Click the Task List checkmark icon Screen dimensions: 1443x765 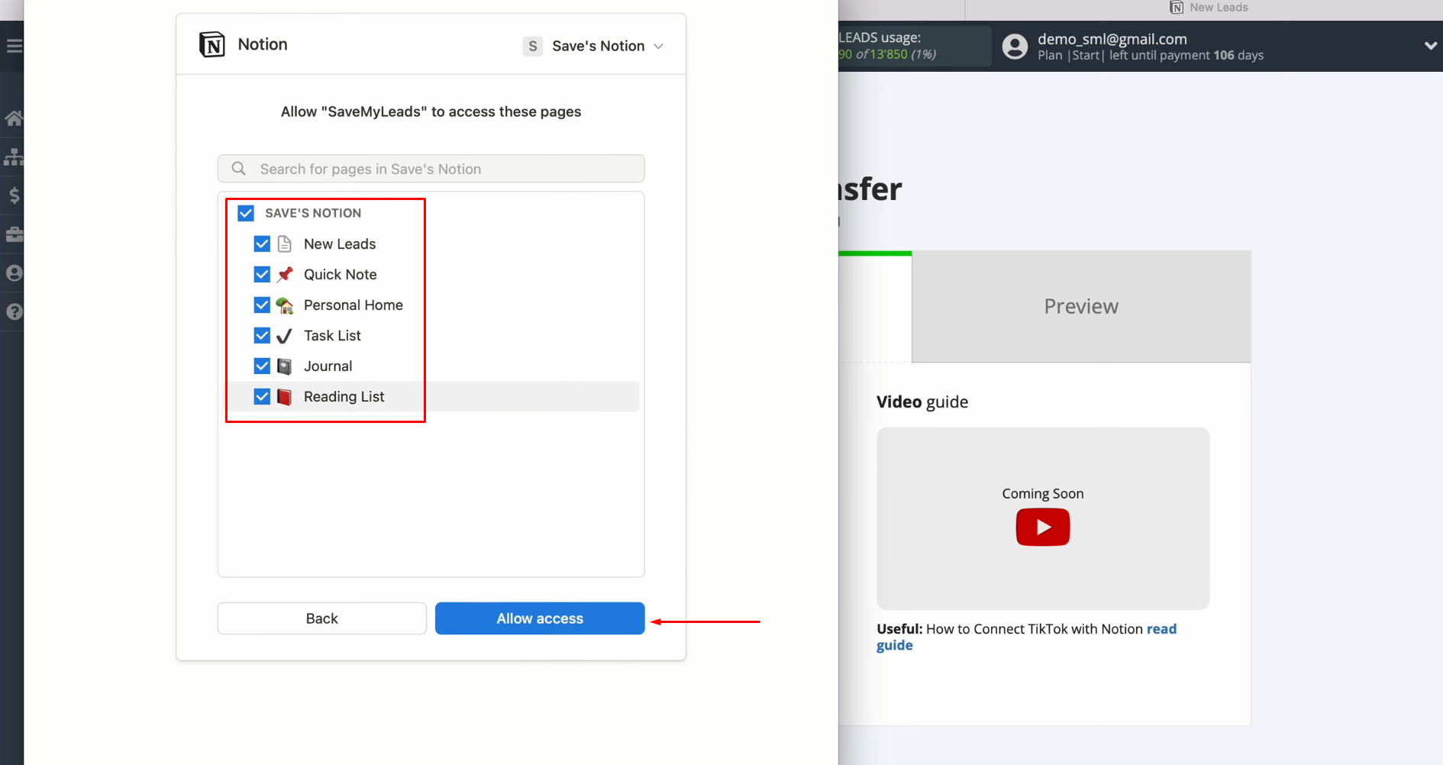[x=285, y=336]
